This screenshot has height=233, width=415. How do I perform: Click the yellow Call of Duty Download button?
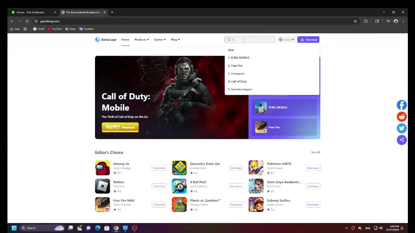click(x=120, y=128)
